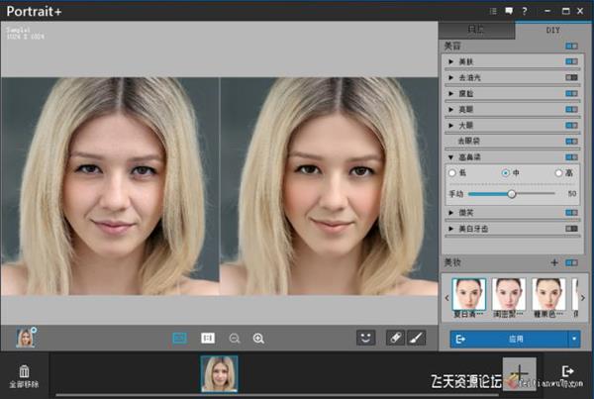Open the list-style menu icon in title bar
This screenshot has height=399, width=594.
click(x=493, y=11)
